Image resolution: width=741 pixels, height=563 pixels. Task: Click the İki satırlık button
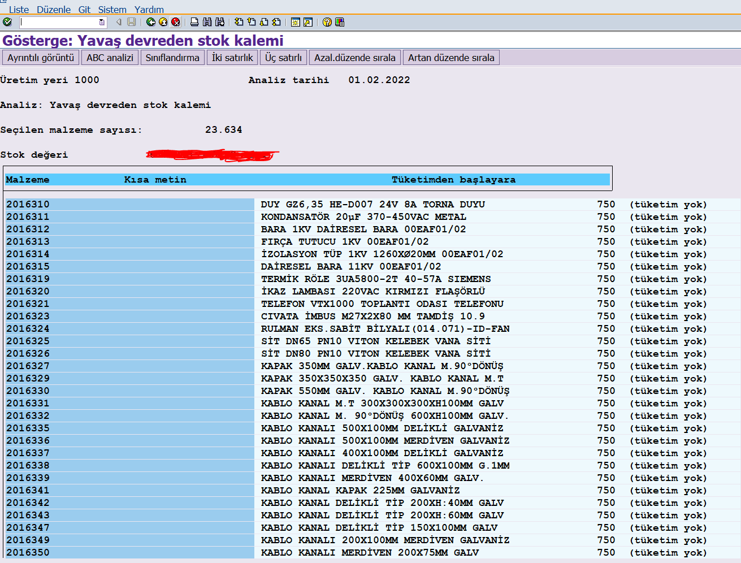click(232, 58)
